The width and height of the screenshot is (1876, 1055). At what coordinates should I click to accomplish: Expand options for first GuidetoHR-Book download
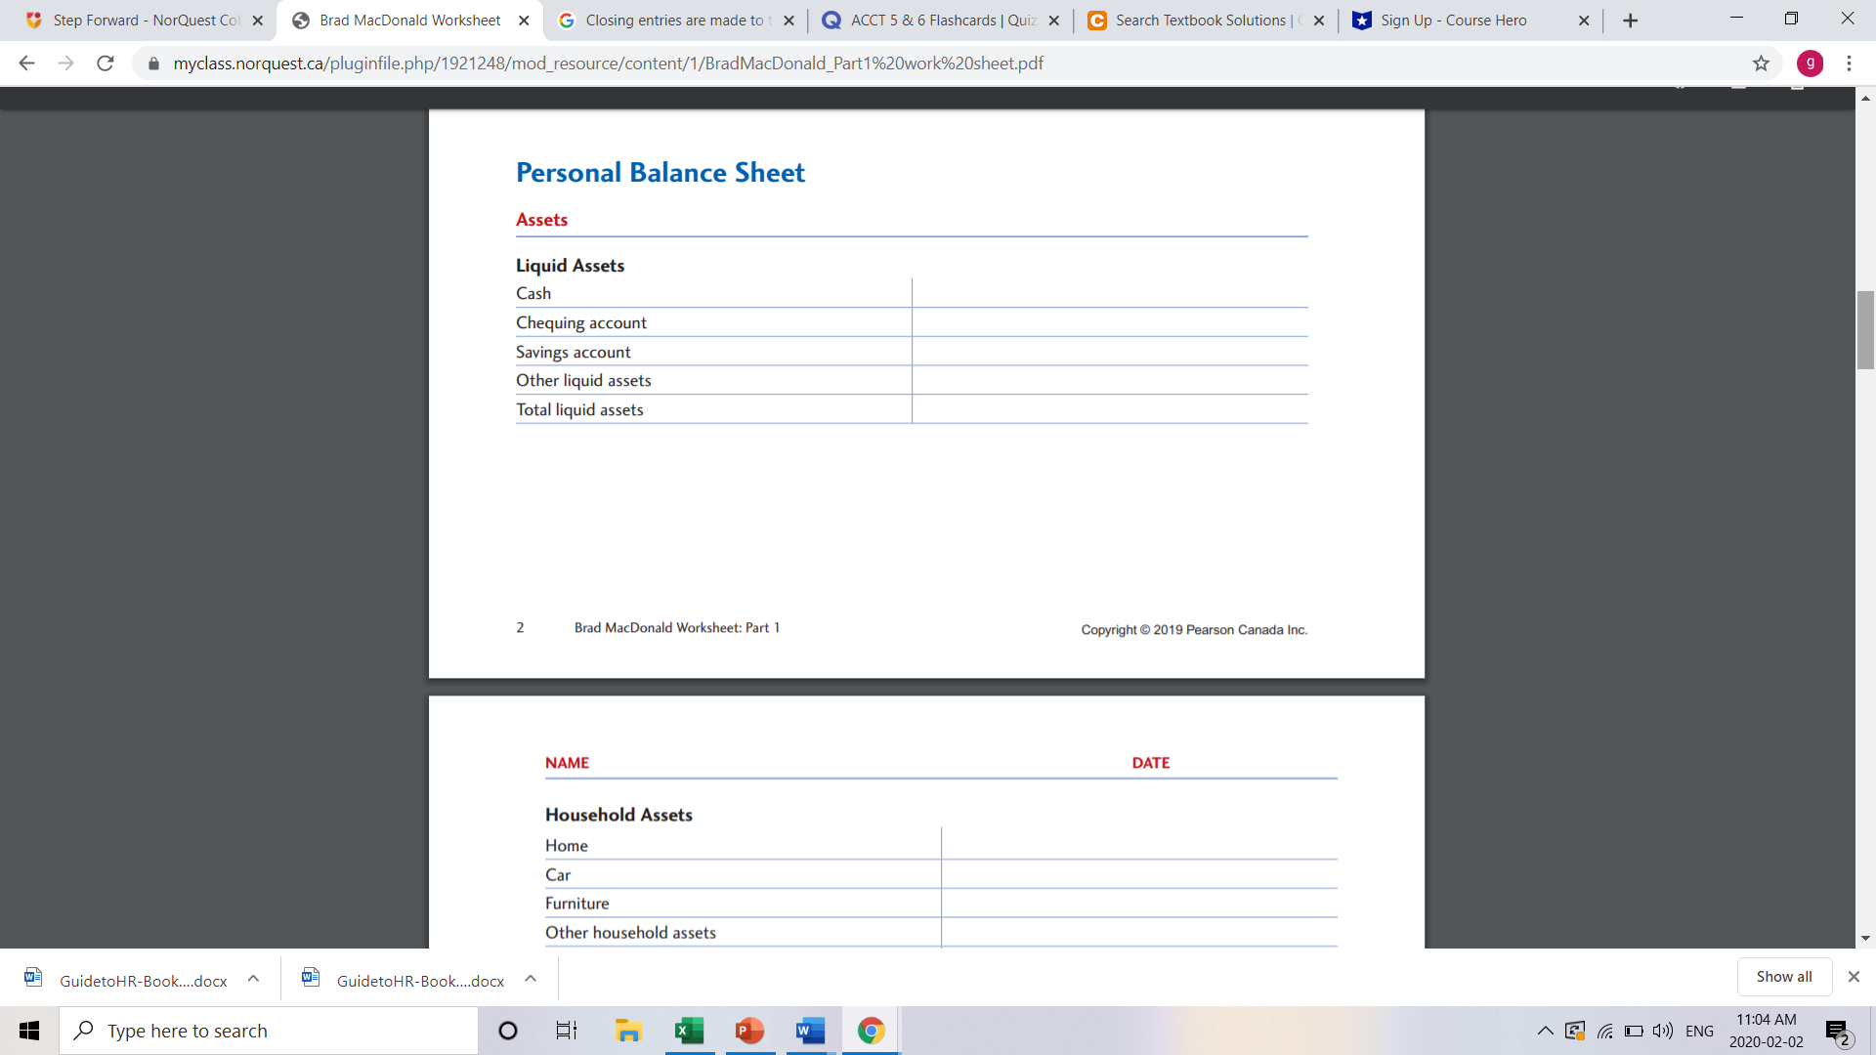(253, 979)
